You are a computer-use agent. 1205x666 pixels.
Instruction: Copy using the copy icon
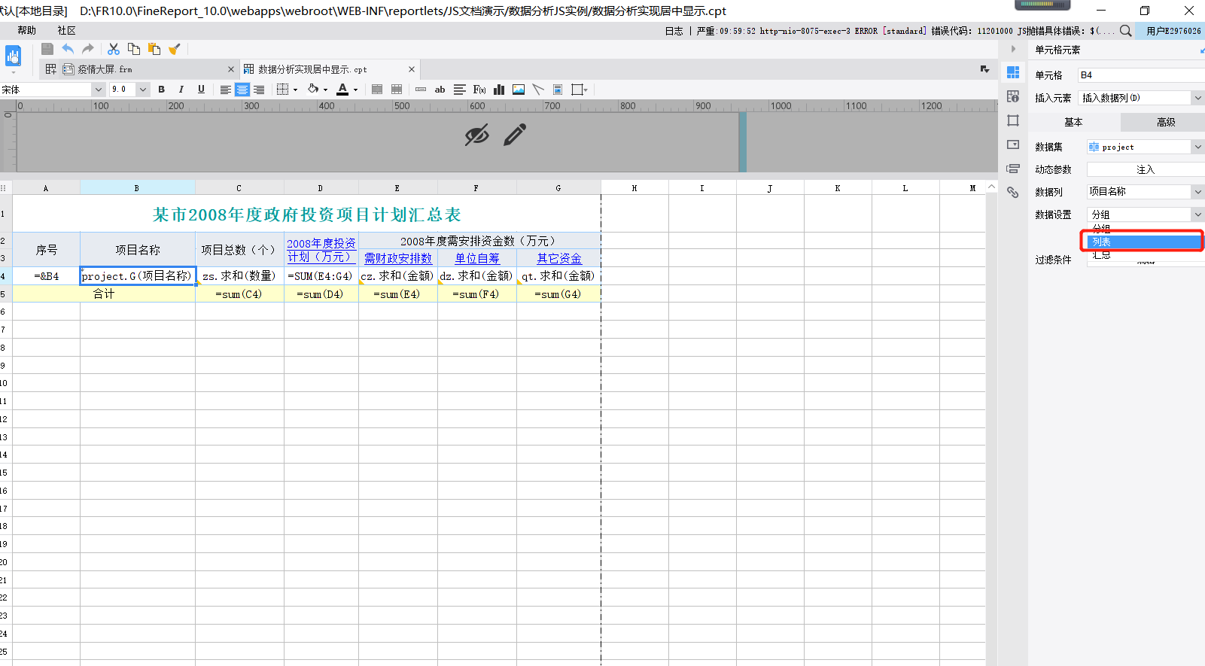pos(134,49)
